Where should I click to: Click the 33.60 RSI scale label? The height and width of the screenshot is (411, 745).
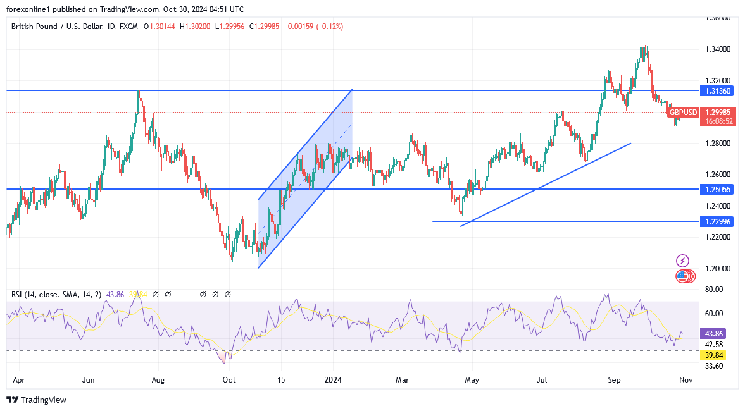pos(715,366)
